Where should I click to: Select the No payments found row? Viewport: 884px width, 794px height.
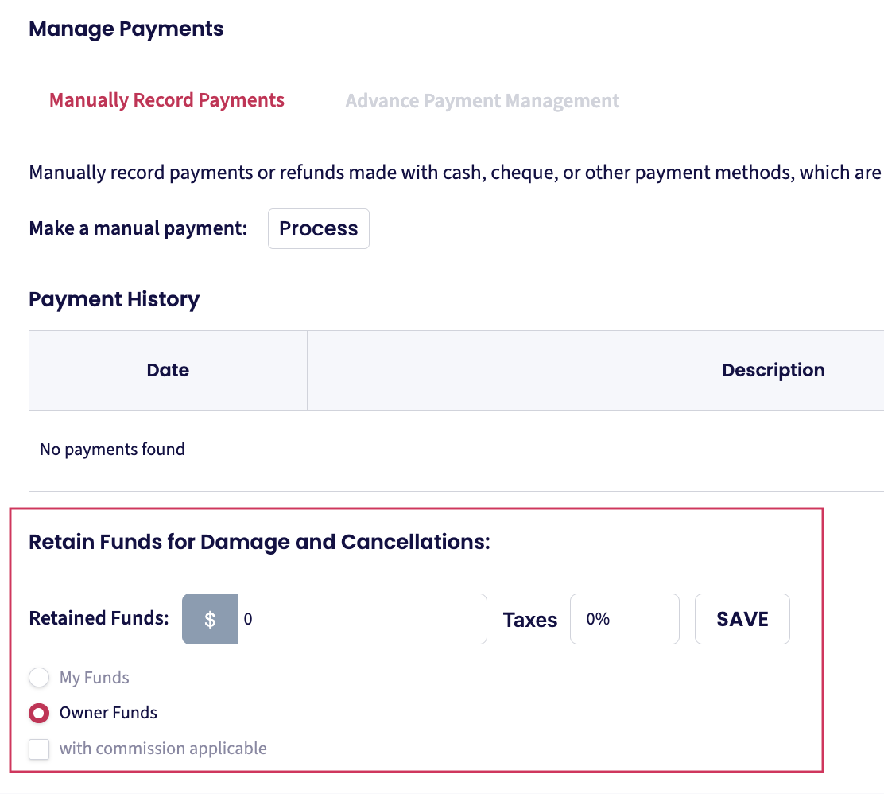coord(112,450)
